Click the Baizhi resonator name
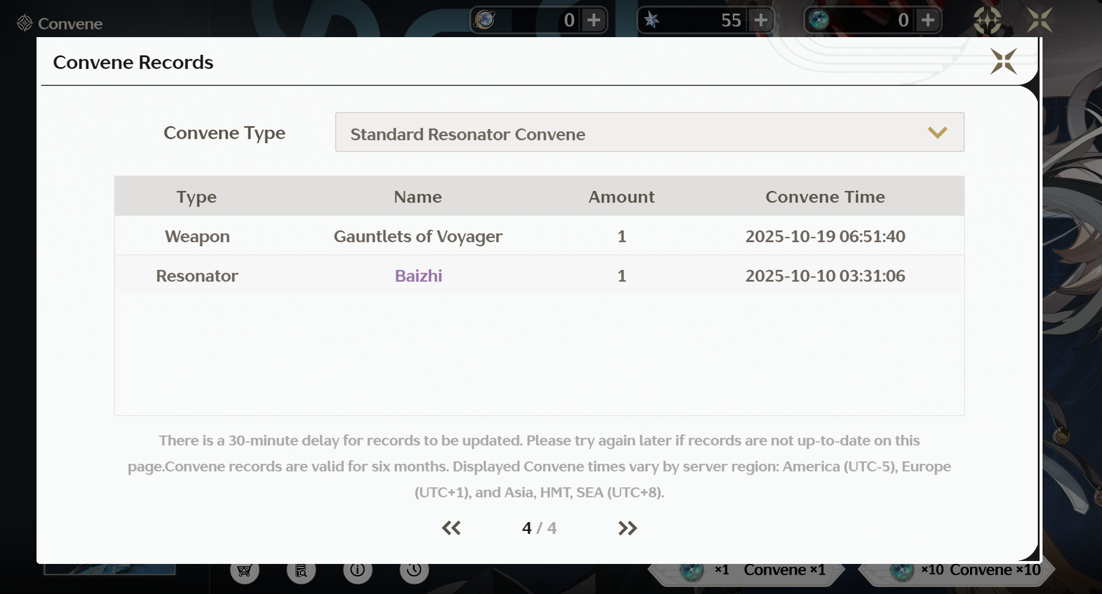Viewport: 1102px width, 594px height. [x=418, y=276]
